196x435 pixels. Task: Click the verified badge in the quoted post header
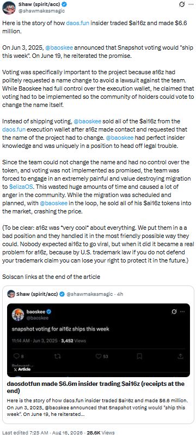pyautogui.click(x=62, y=294)
